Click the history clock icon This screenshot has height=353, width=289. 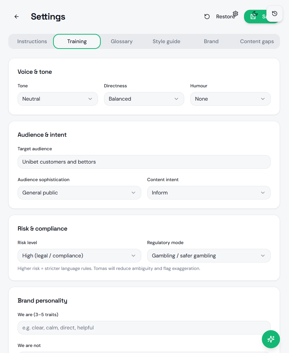point(274,14)
